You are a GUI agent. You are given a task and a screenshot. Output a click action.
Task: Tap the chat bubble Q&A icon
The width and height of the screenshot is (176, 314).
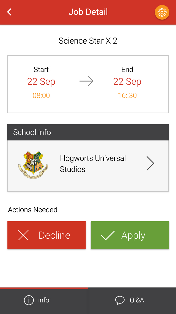(120, 300)
